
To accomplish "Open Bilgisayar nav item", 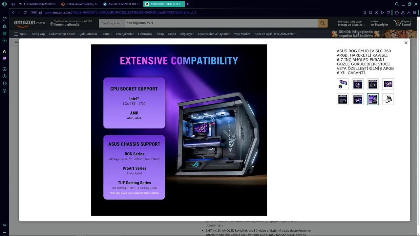I will click(x=187, y=34).
